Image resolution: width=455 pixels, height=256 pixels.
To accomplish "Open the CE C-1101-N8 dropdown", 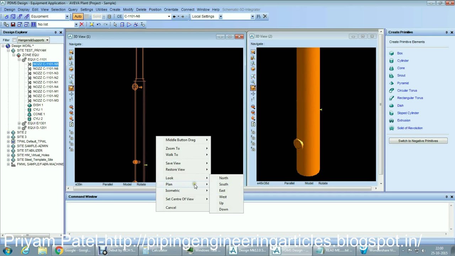I will (x=169, y=16).
